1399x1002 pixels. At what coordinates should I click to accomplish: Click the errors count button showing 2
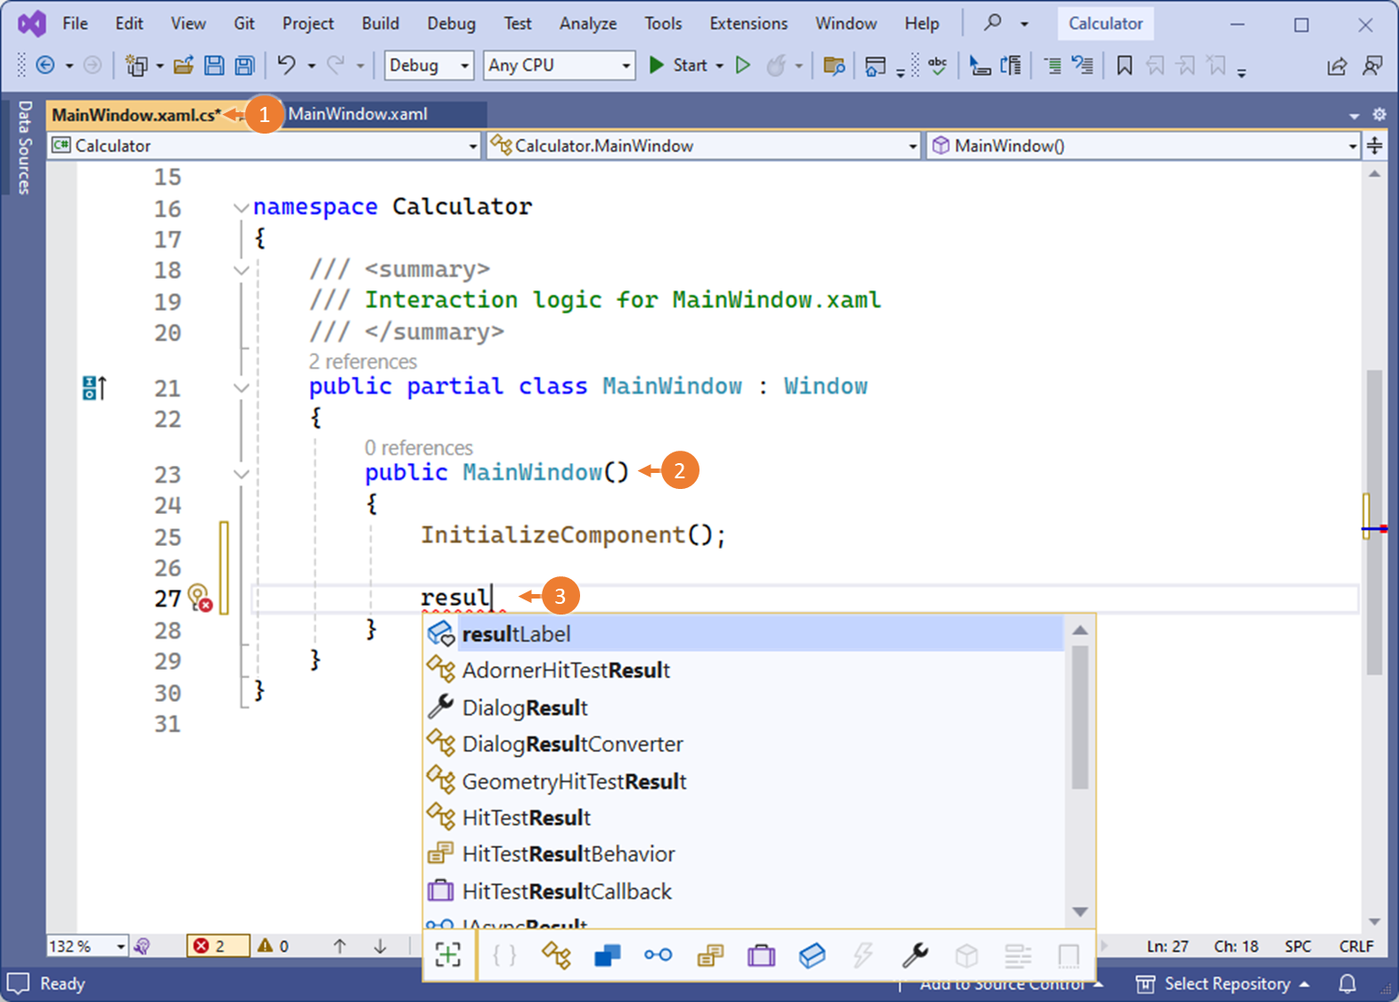click(217, 946)
